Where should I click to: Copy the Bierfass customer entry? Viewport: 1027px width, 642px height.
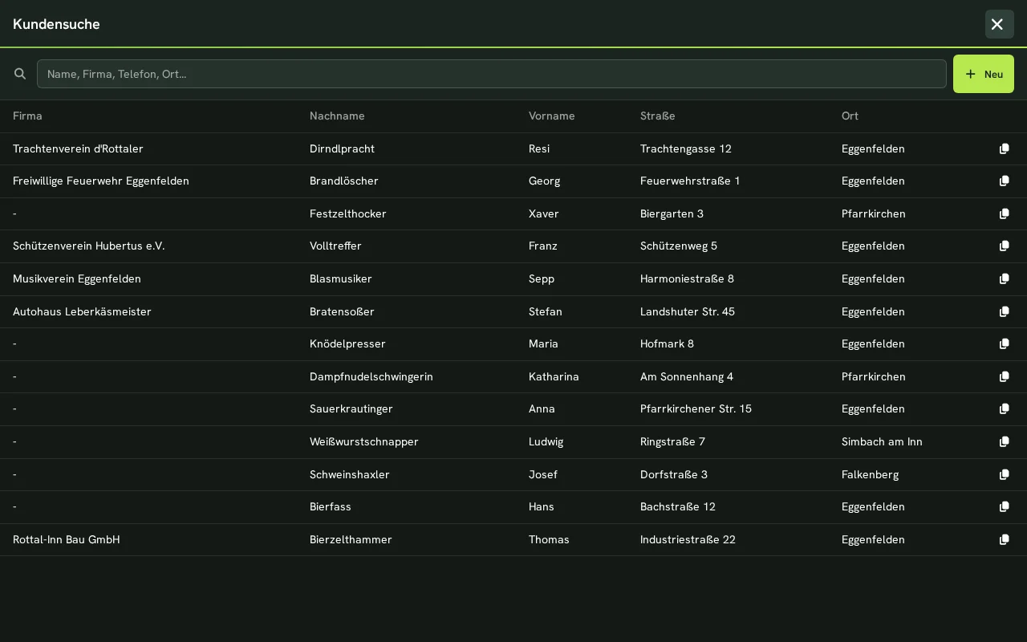coord(1004,506)
